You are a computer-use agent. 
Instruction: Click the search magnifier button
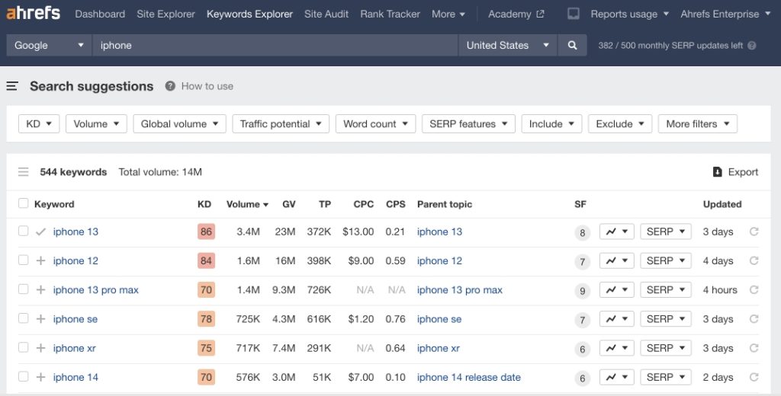point(572,46)
